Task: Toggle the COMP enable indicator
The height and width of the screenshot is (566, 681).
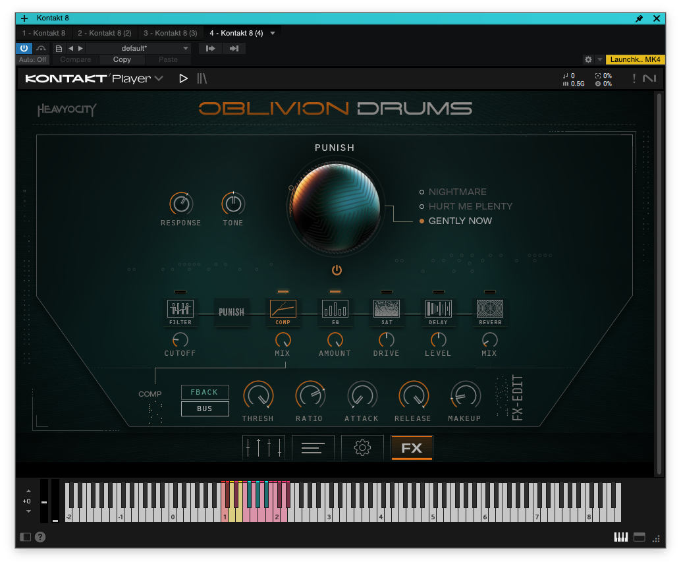Action: (x=283, y=291)
